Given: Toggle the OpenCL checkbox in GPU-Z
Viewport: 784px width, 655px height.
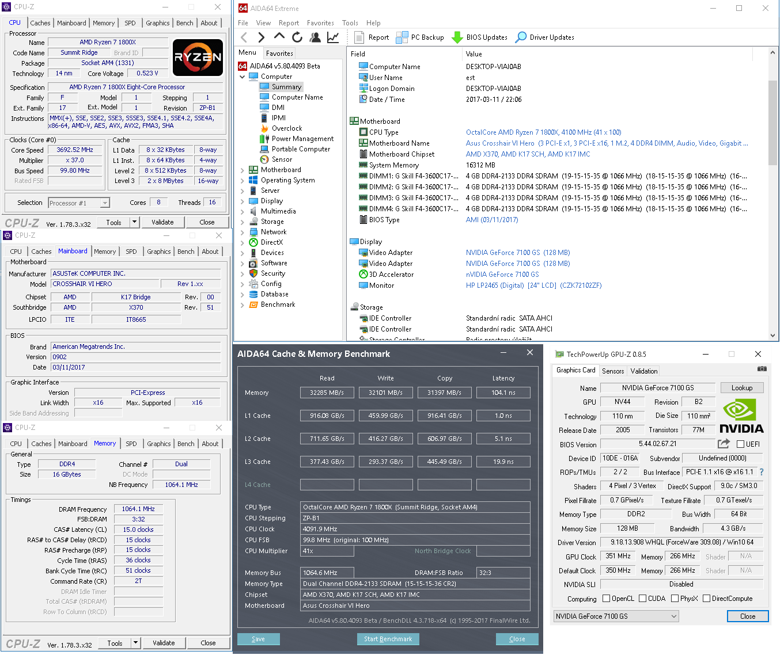Looking at the screenshot, I should 606,599.
